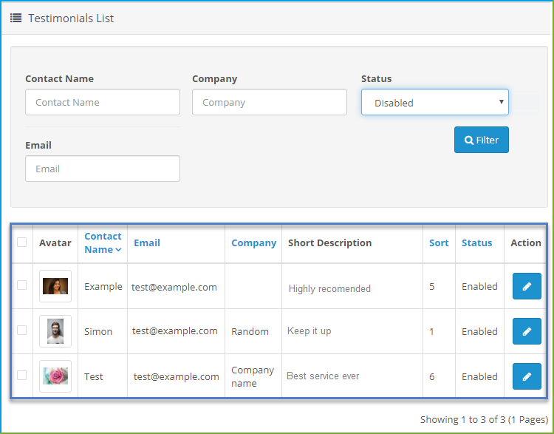554x434 pixels.
Task: Focus the Email filter input field
Action: click(x=103, y=169)
